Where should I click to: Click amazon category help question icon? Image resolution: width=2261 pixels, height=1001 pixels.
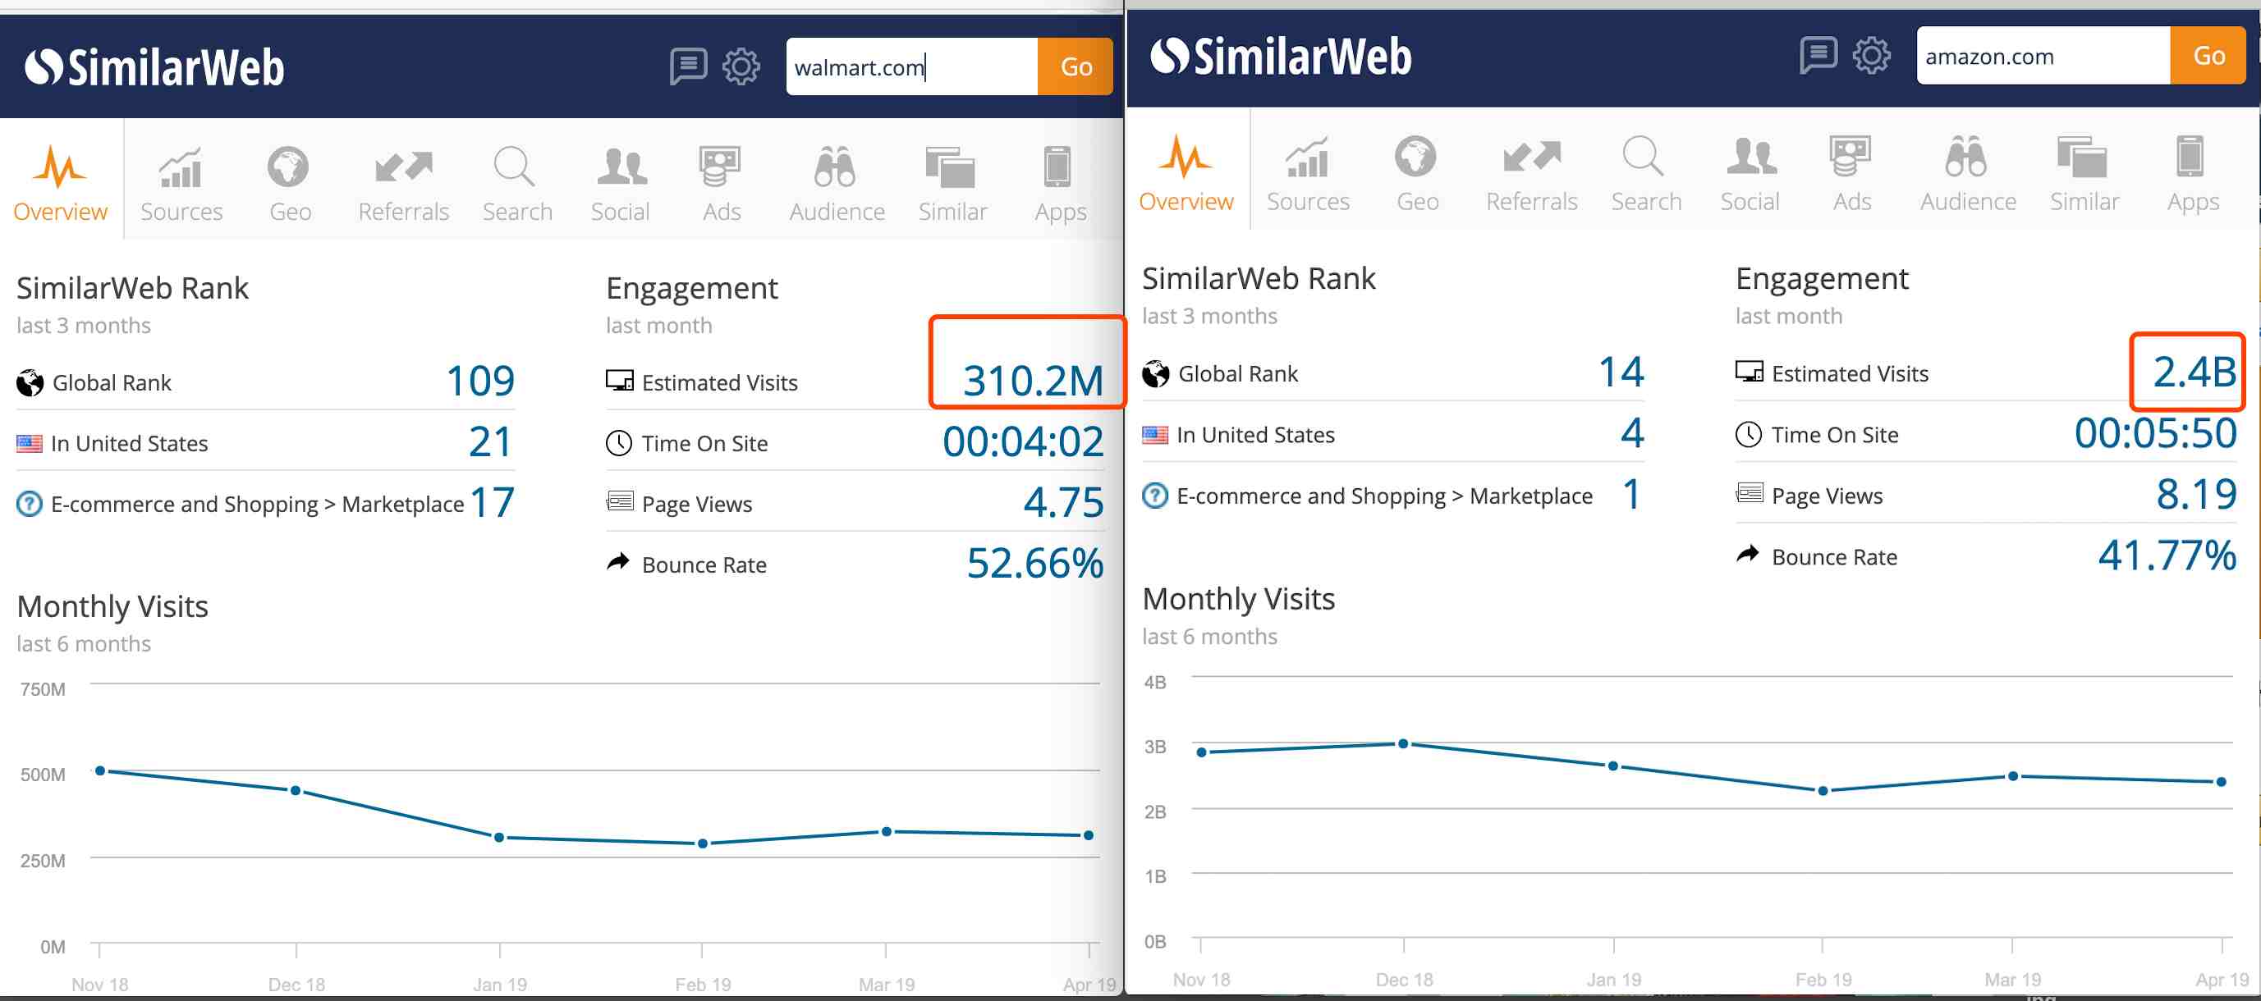tap(1154, 496)
